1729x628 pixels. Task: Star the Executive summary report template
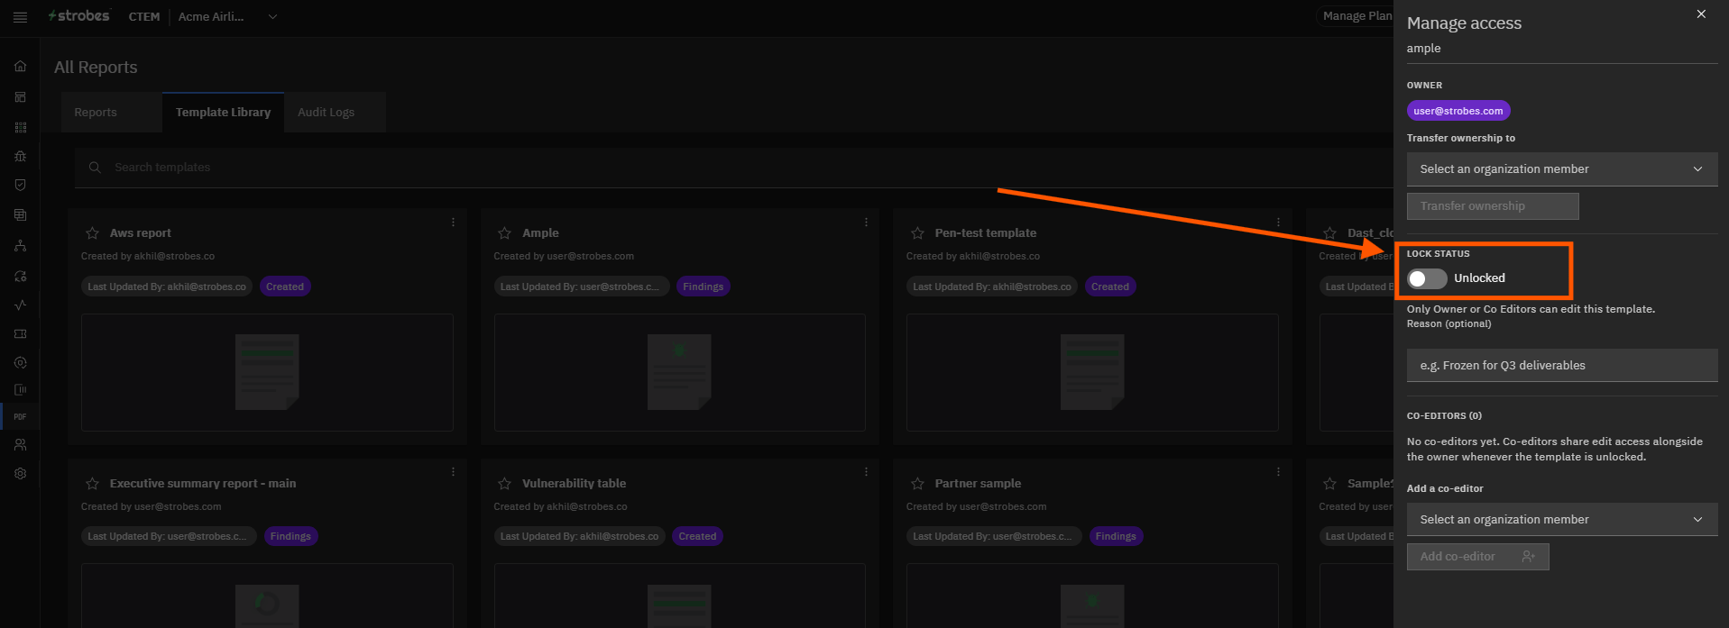[92, 484]
